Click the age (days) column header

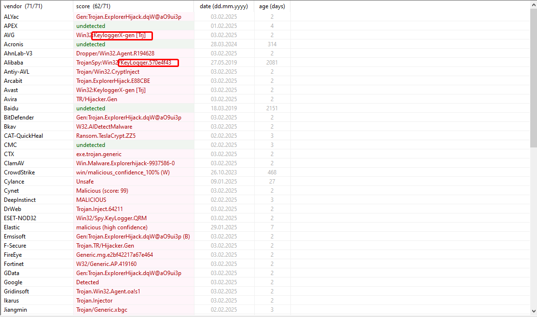point(272,6)
